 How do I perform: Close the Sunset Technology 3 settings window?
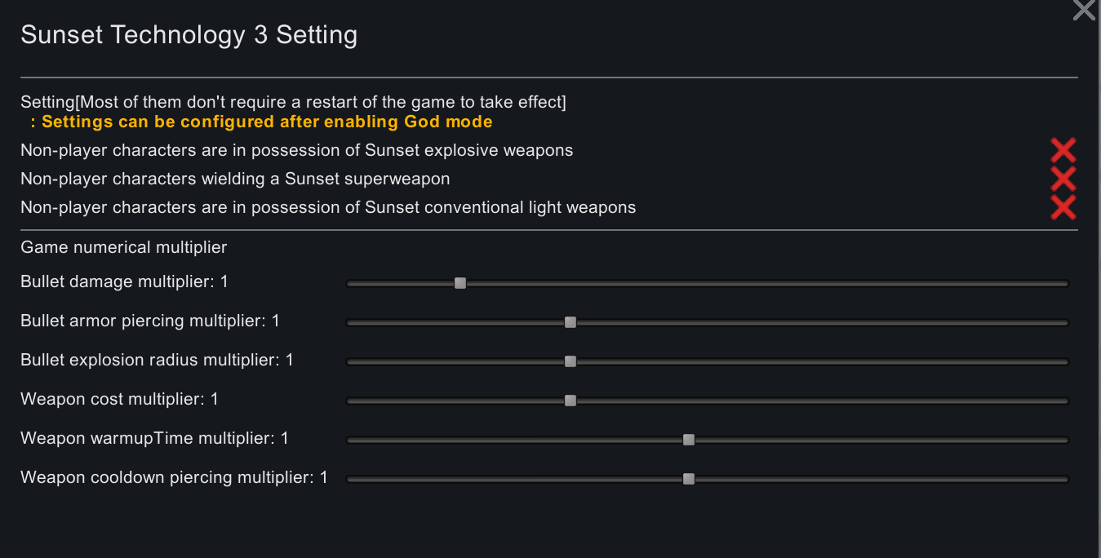(x=1085, y=10)
